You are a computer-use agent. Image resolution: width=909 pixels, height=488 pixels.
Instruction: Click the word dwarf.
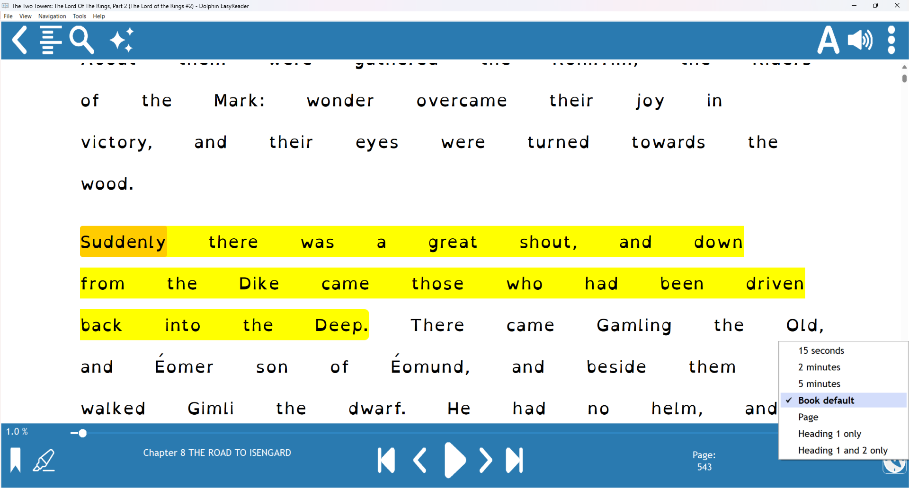377,408
